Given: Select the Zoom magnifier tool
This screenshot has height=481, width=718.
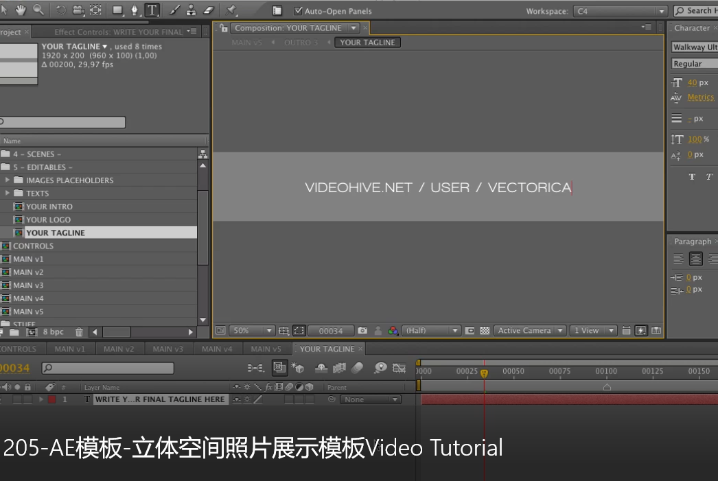Looking at the screenshot, I should 38,10.
